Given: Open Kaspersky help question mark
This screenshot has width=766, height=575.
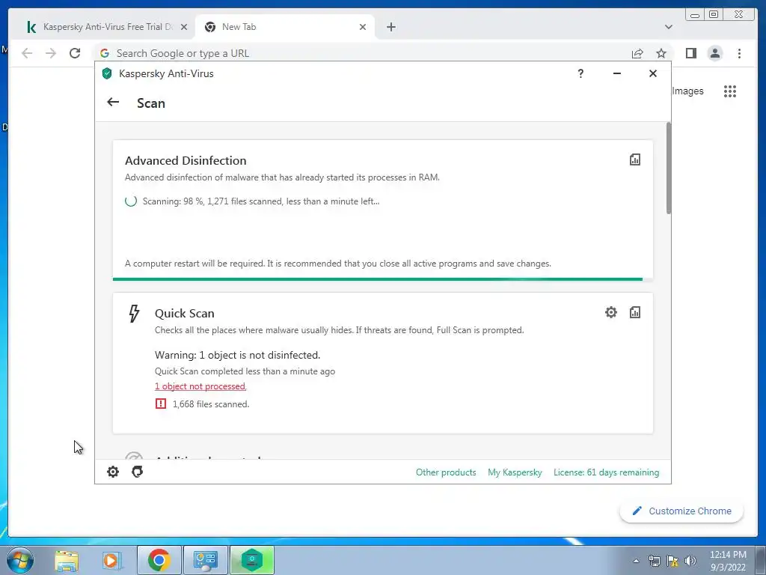Looking at the screenshot, I should coord(580,73).
